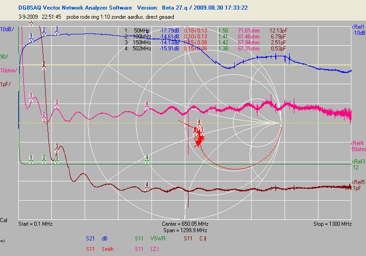
Task: Click marker 3 on the brown capacitance trace
Action: click(57, 147)
